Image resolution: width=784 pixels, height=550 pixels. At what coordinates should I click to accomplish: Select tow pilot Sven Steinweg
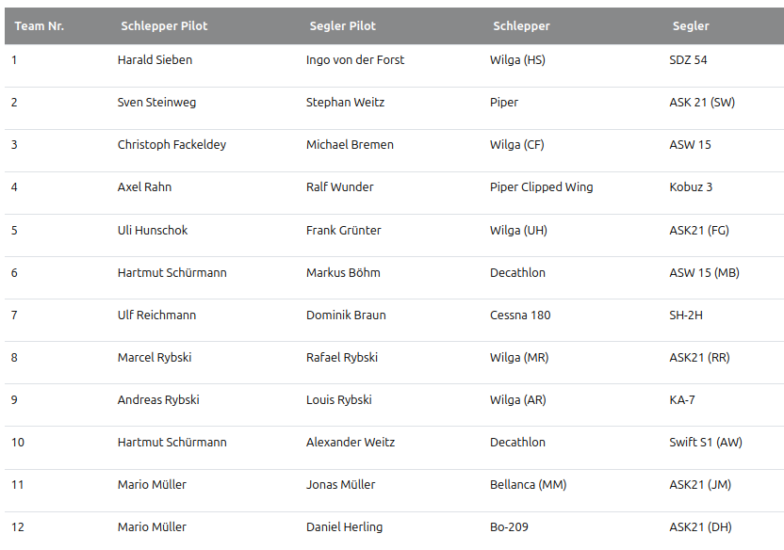pyautogui.click(x=156, y=103)
